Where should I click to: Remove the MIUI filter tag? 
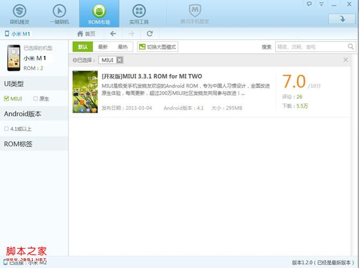click(x=119, y=60)
